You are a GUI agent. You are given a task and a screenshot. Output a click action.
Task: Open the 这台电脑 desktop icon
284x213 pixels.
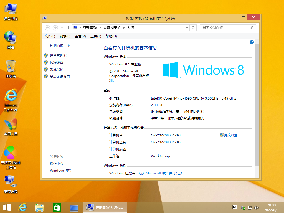coord(11,12)
